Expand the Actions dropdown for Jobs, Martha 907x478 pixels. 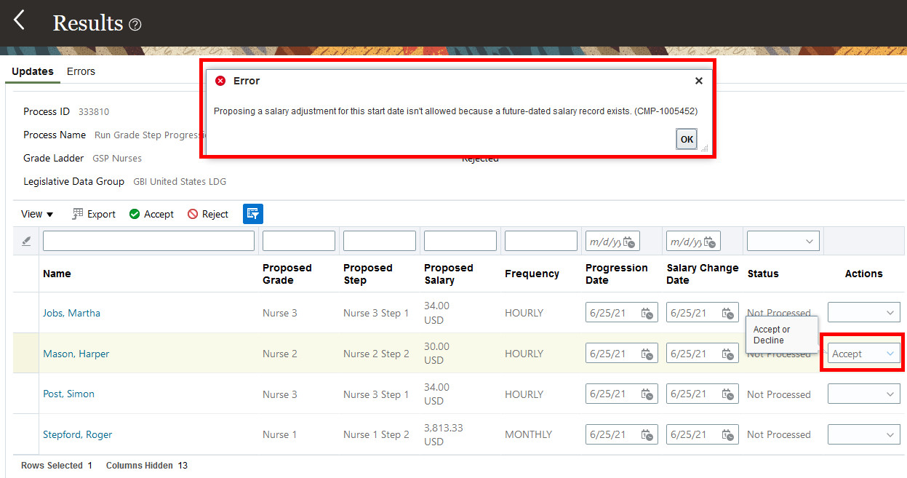pyautogui.click(x=864, y=313)
